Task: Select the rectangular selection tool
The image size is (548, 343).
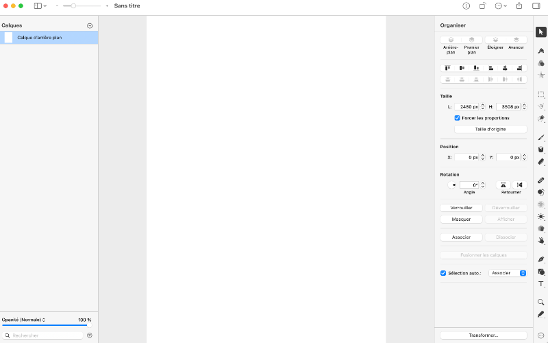Action: (x=540, y=94)
